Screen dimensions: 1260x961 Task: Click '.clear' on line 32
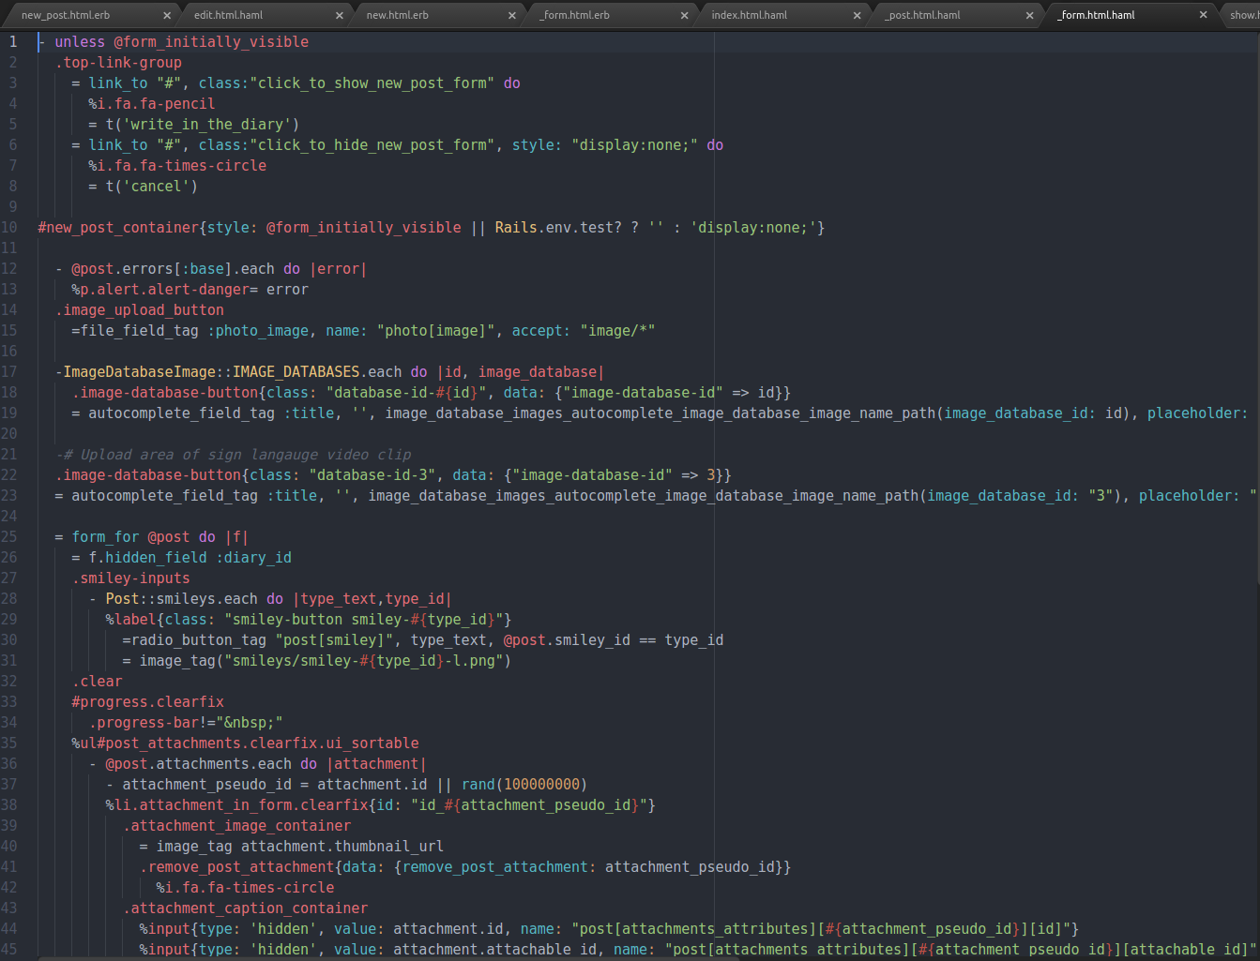[x=97, y=682]
